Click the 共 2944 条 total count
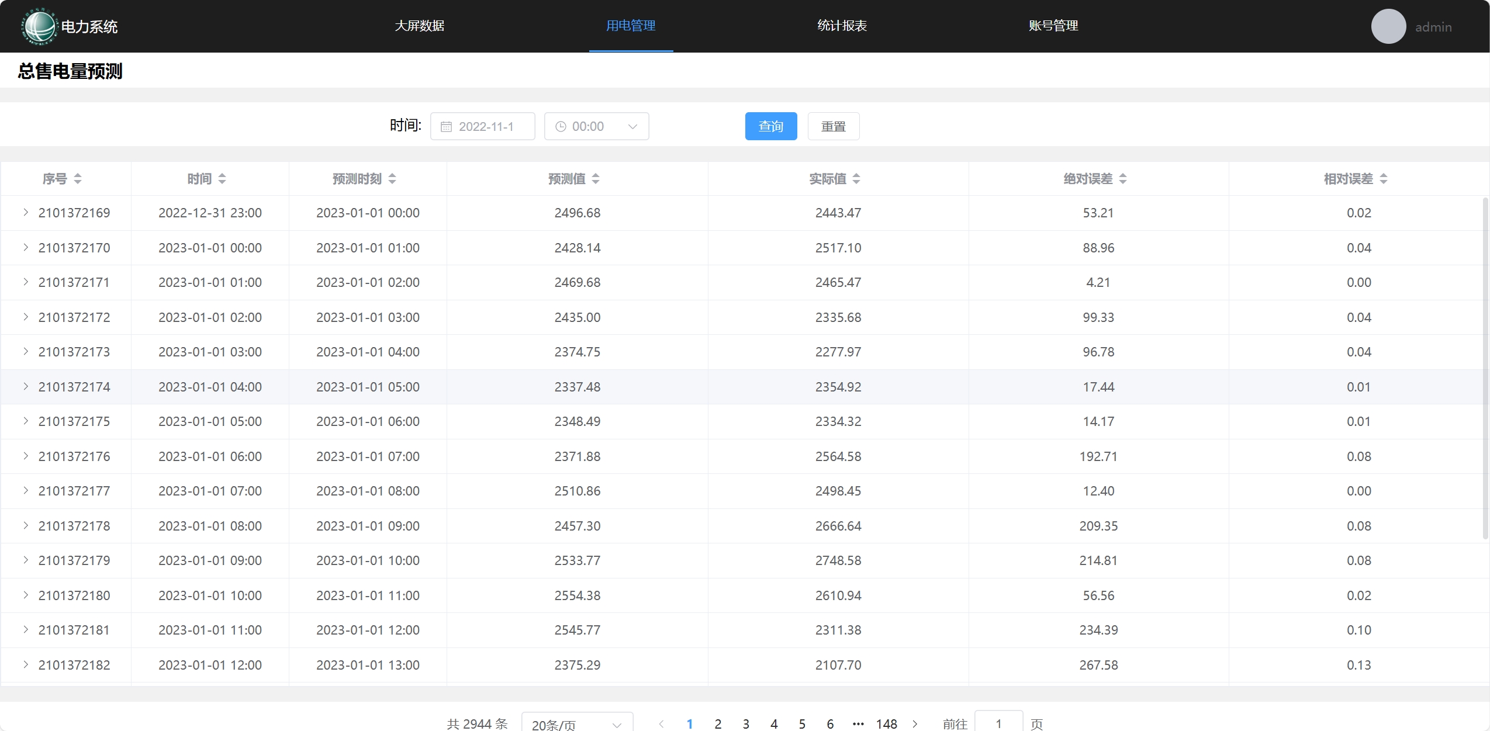The image size is (1490, 731). 477,724
